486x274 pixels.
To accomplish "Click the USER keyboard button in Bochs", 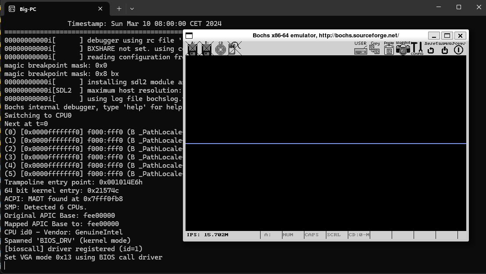I will 361,48.
